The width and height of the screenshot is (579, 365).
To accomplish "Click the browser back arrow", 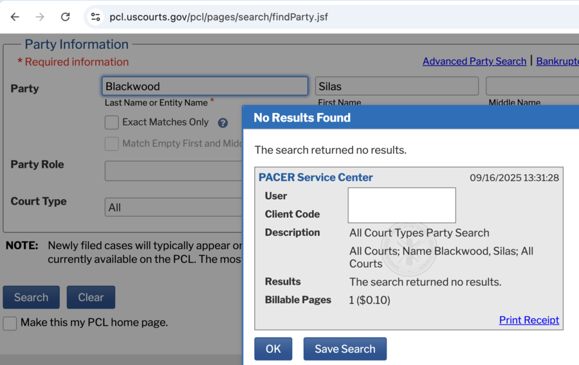I will point(15,17).
